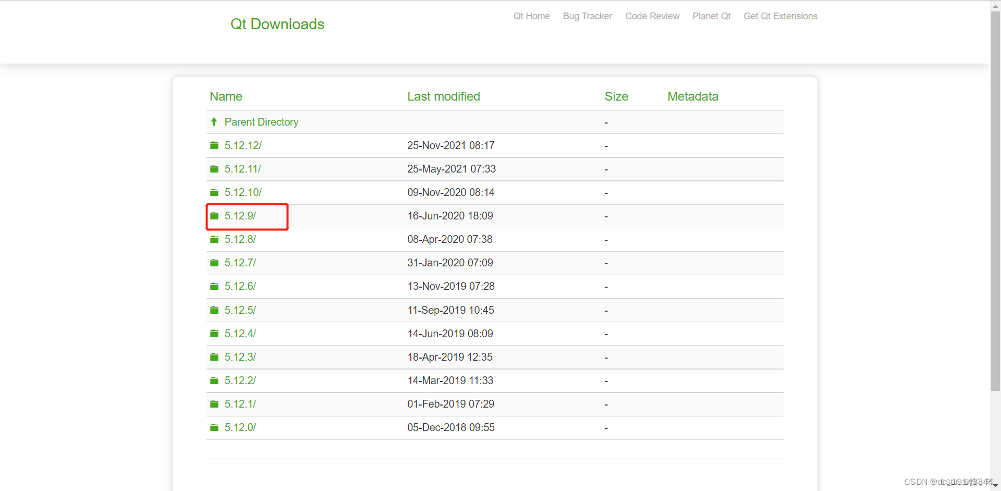Select date 05-Dec-2018 09:55
This screenshot has height=491, width=1001.
pyautogui.click(x=451, y=427)
